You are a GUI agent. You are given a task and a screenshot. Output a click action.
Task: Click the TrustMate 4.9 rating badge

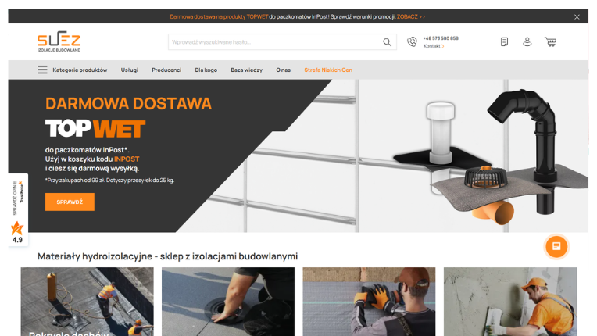(x=18, y=209)
